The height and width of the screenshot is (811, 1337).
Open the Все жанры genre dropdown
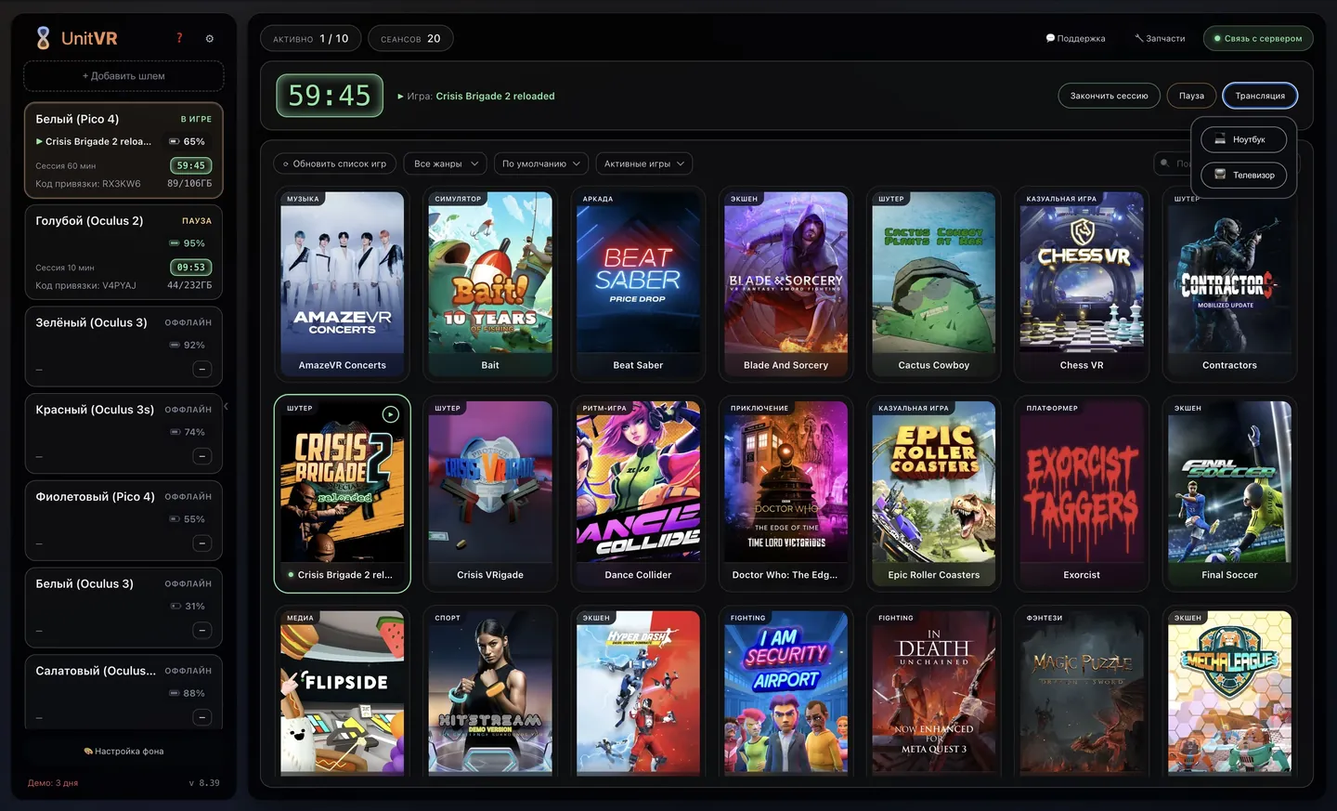446,164
